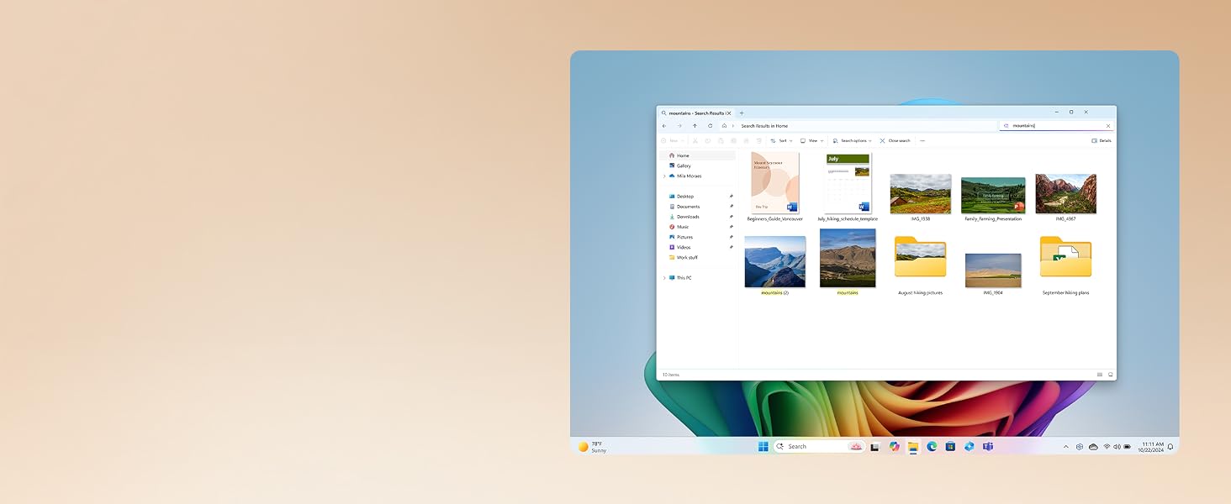
Task: Select the mountains (2) image
Action: coord(775,265)
